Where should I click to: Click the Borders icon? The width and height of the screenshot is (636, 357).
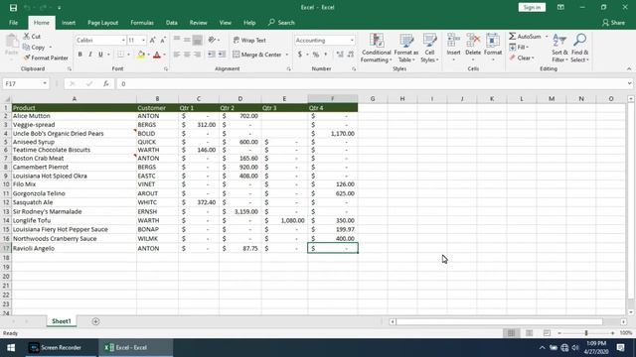121,55
